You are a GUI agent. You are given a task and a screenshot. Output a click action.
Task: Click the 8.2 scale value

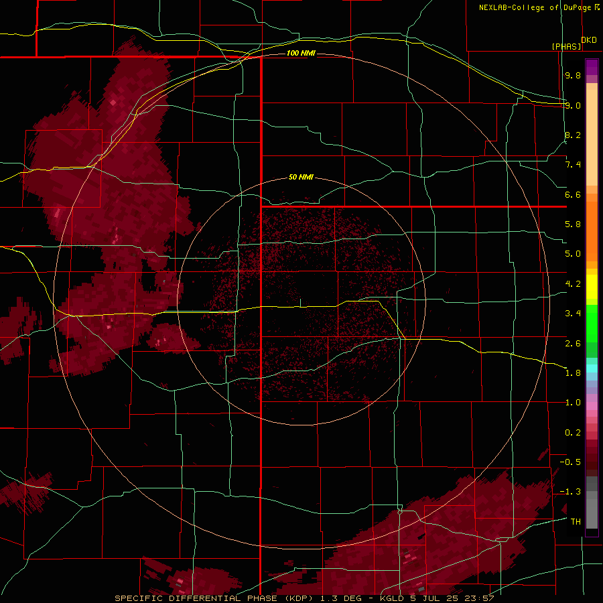tap(573, 135)
